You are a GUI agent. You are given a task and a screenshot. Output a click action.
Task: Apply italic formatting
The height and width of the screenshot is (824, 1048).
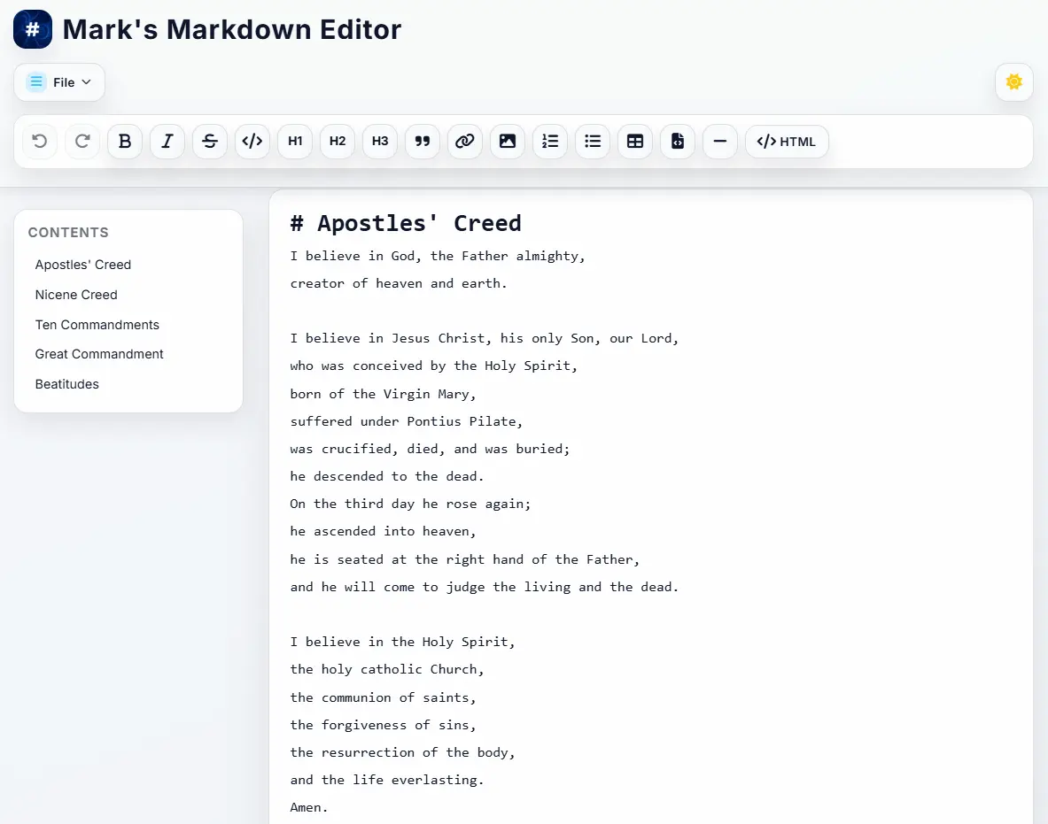(x=167, y=142)
